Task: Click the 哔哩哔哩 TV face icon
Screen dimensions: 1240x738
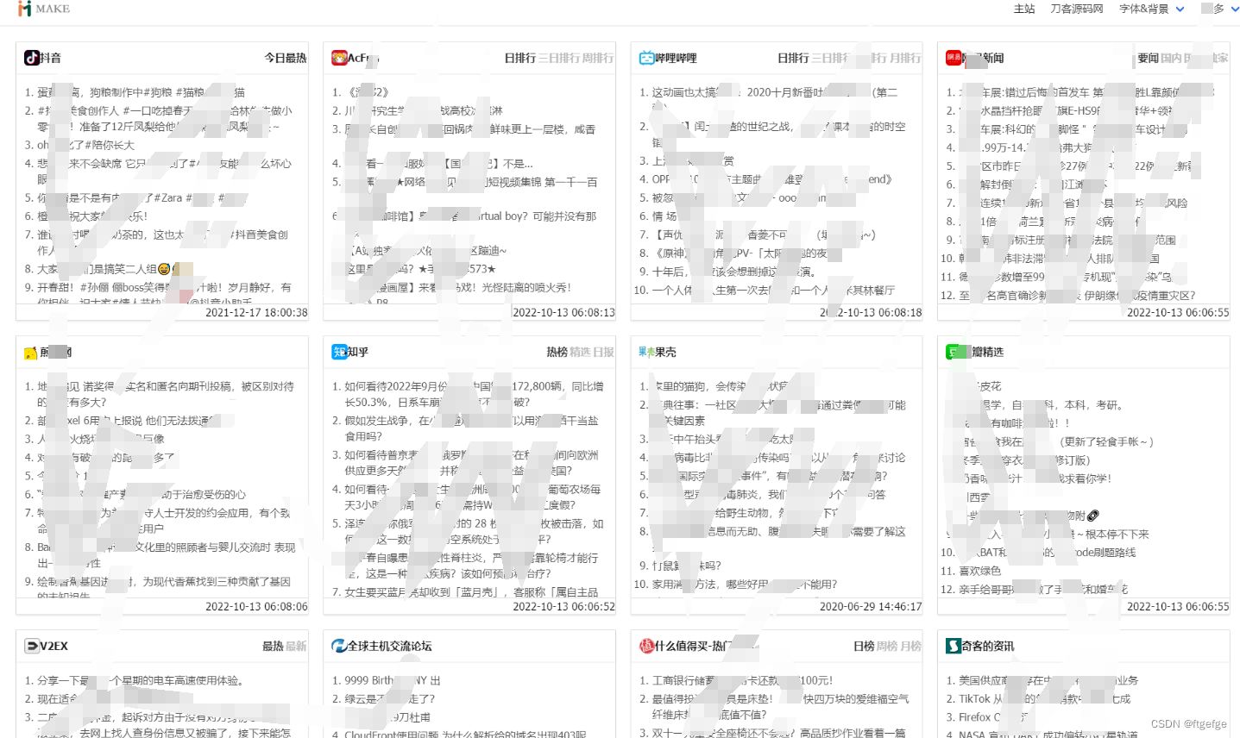Action: (x=644, y=57)
